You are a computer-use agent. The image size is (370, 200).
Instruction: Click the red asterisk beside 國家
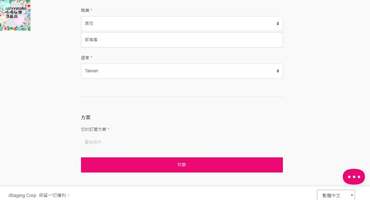click(x=91, y=58)
